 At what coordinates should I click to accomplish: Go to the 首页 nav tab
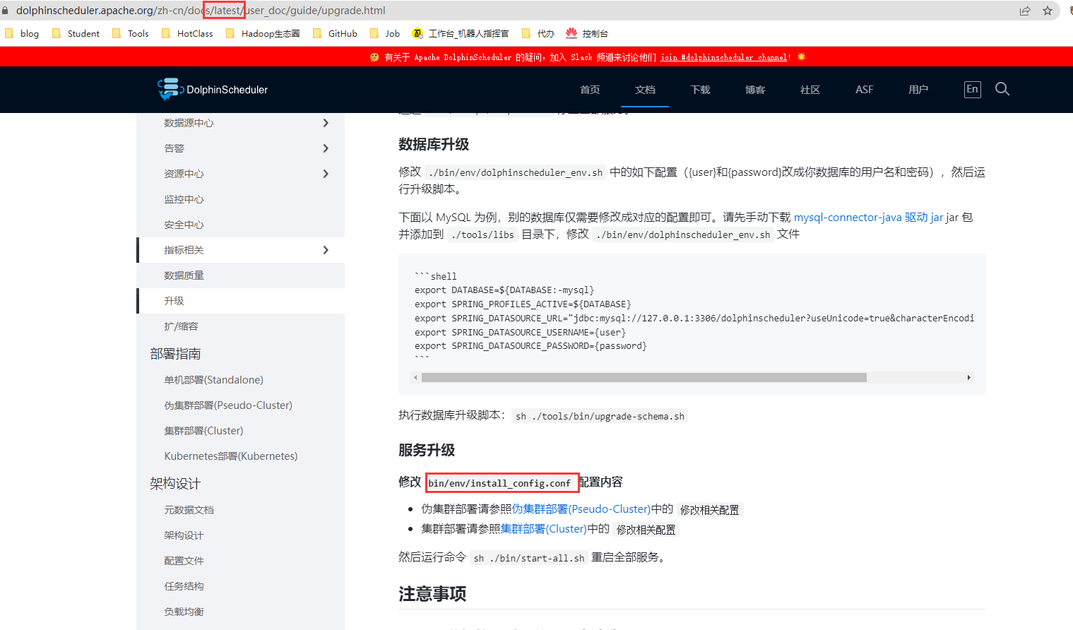pos(590,90)
